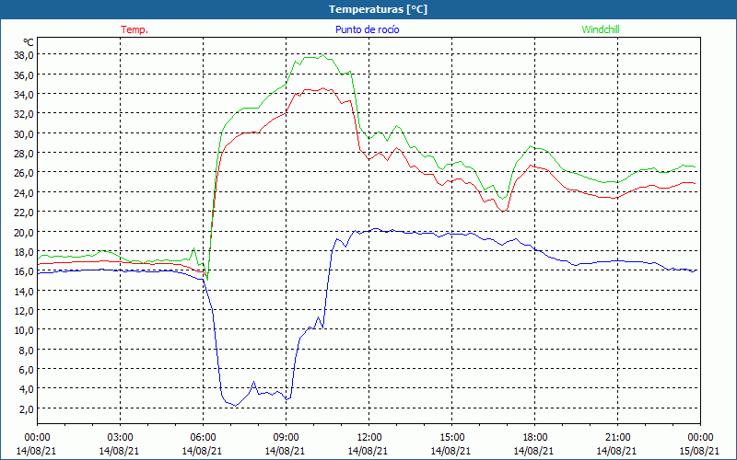
Task: Click the 15/08/21 date label
Action: pos(699,451)
